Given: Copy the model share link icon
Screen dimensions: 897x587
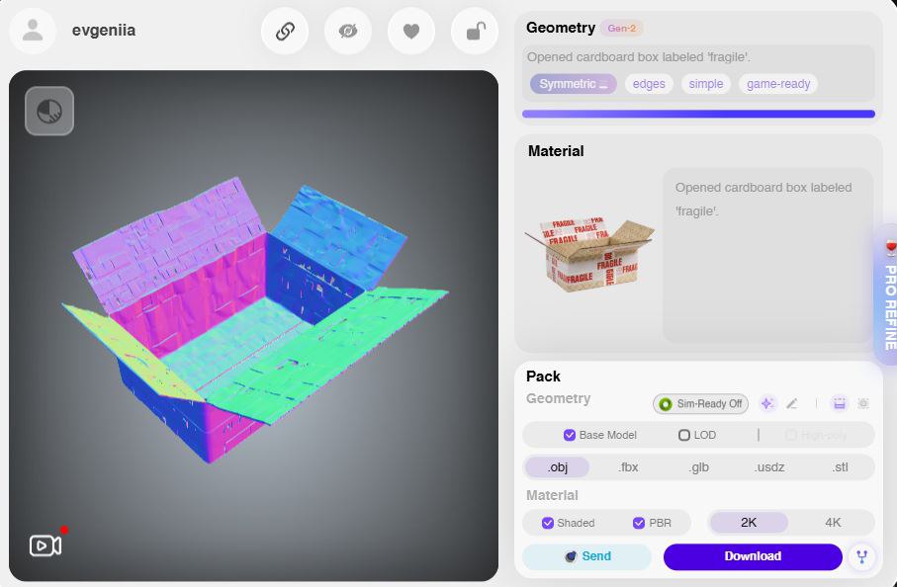Looking at the screenshot, I should 285,31.
